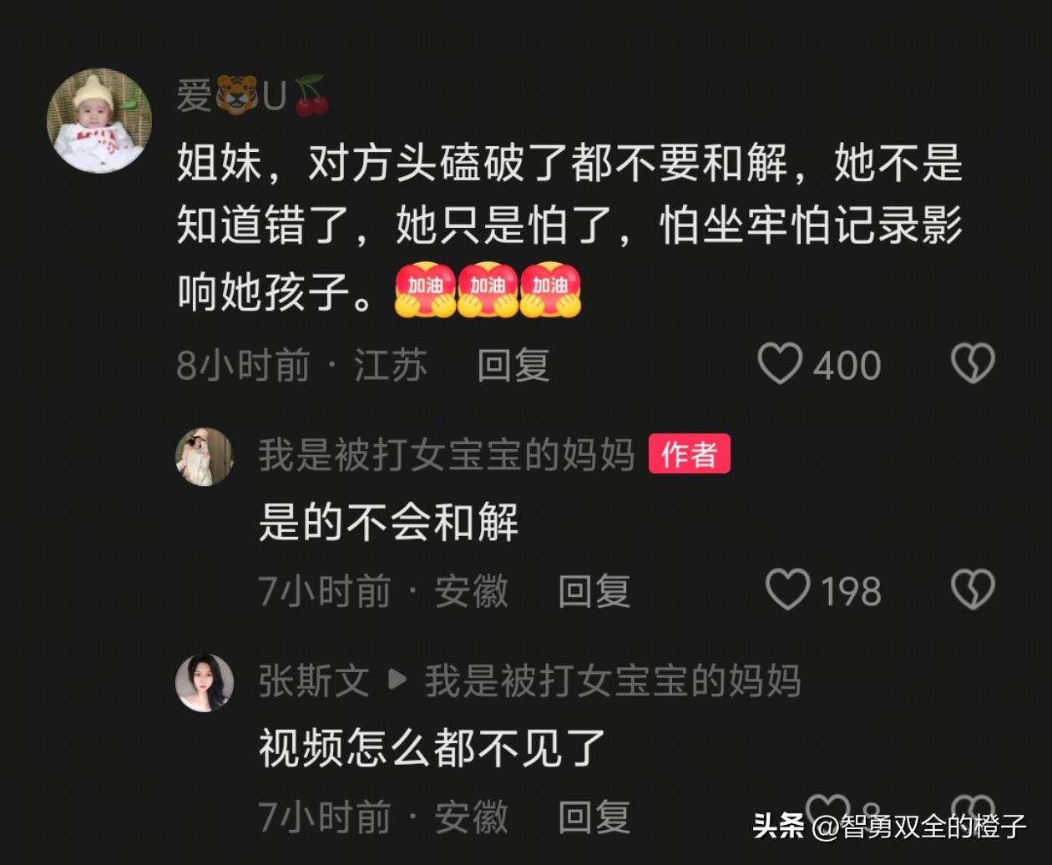Open the replied-to name after the arrow
The width and height of the screenshot is (1052, 865).
[x=613, y=680]
